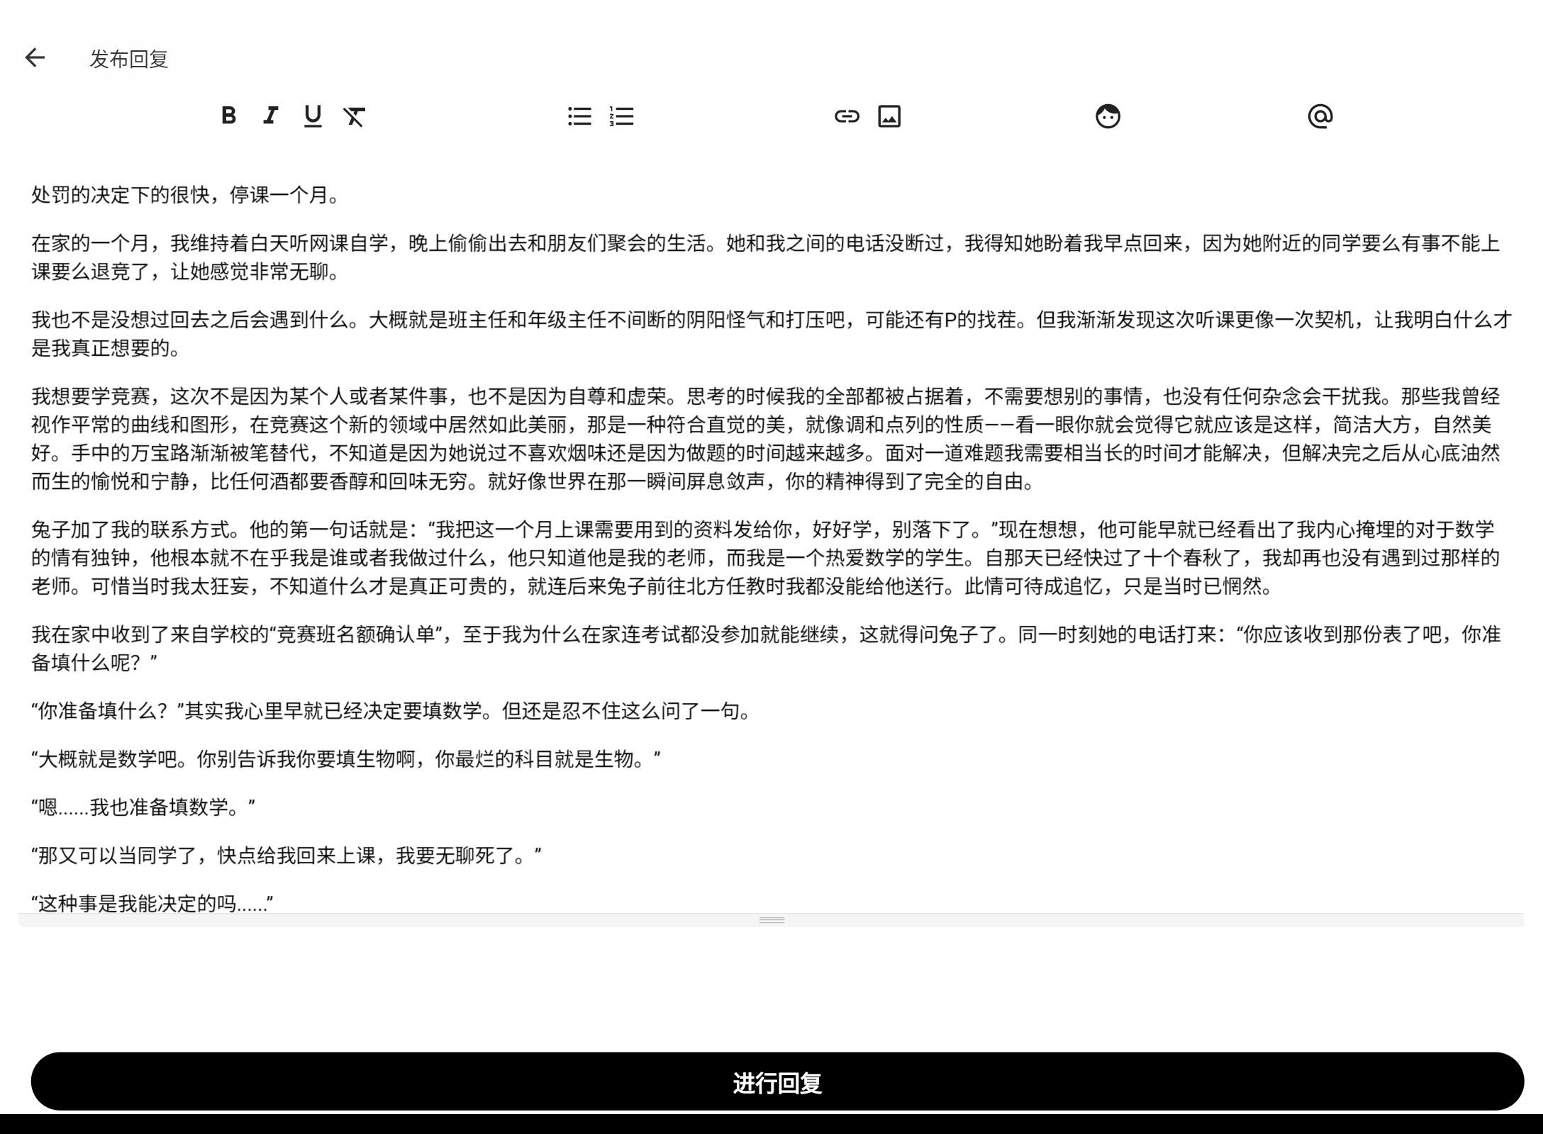This screenshot has height=1134, width=1543.
Task: Click the line “那又可以当同学了
Action: point(286,855)
